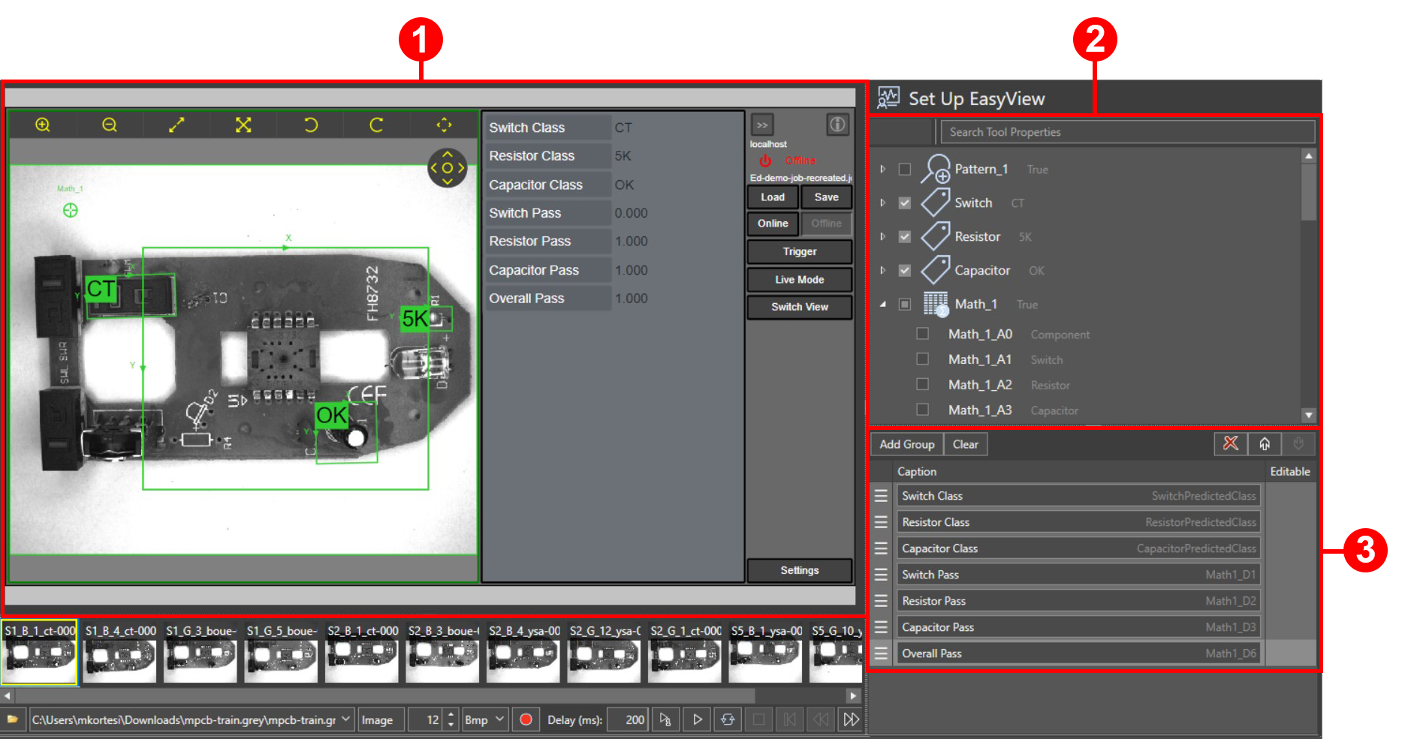Rotate image counterclockwise

coord(310,125)
